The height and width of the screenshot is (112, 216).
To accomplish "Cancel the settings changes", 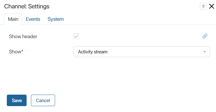I will click(43, 101).
